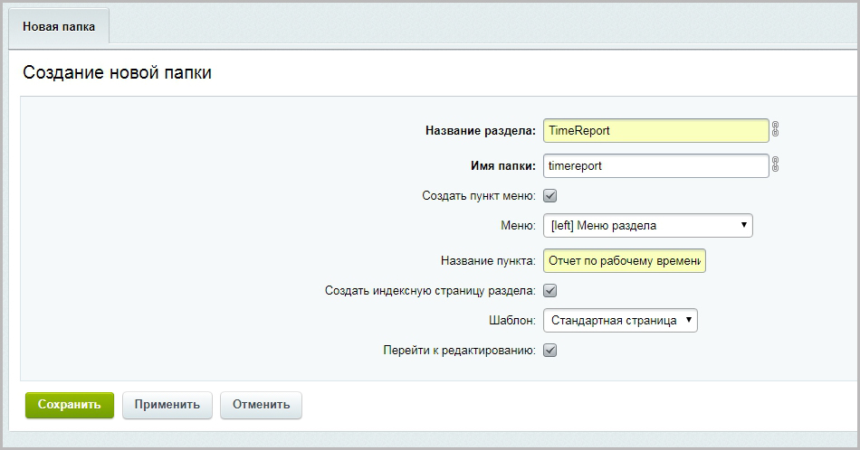Click the bold Название раздела label text
Viewport: 860px width, 450px height.
point(480,131)
